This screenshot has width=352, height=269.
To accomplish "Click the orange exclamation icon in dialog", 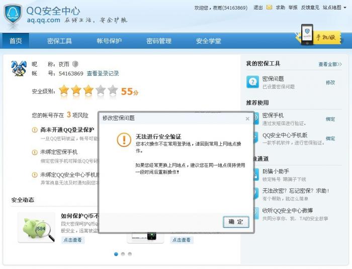I will click(x=124, y=140).
